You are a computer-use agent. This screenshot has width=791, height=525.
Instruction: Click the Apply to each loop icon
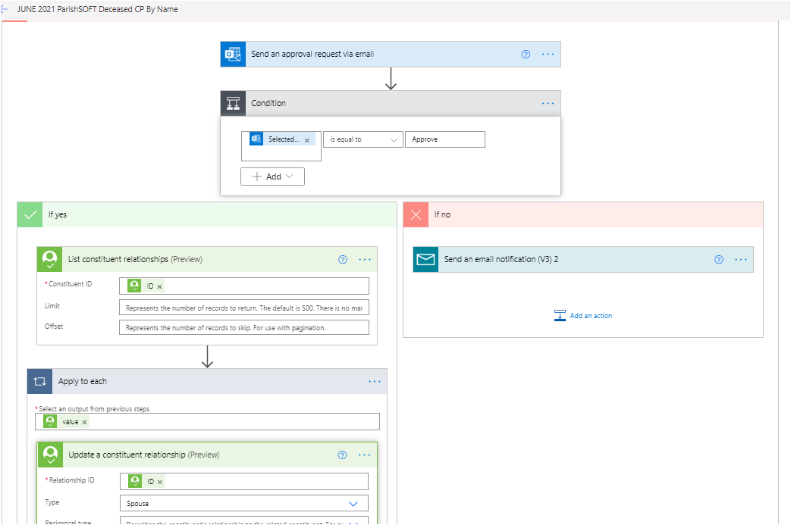(40, 381)
